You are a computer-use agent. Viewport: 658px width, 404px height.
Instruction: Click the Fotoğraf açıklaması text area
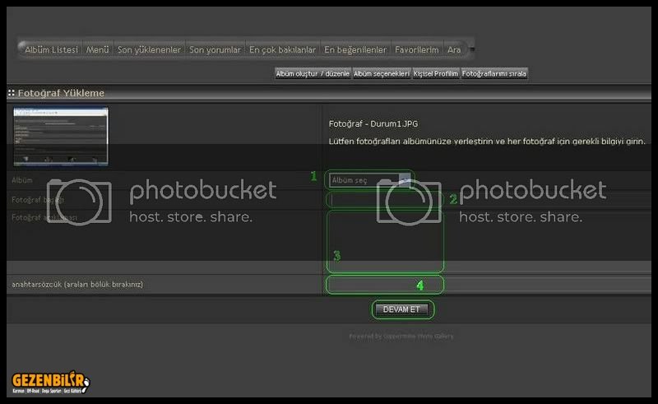tap(385, 240)
